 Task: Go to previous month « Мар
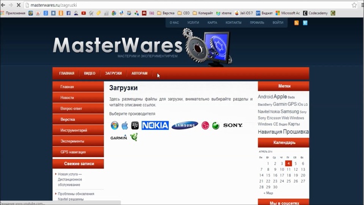pyautogui.click(x=268, y=193)
